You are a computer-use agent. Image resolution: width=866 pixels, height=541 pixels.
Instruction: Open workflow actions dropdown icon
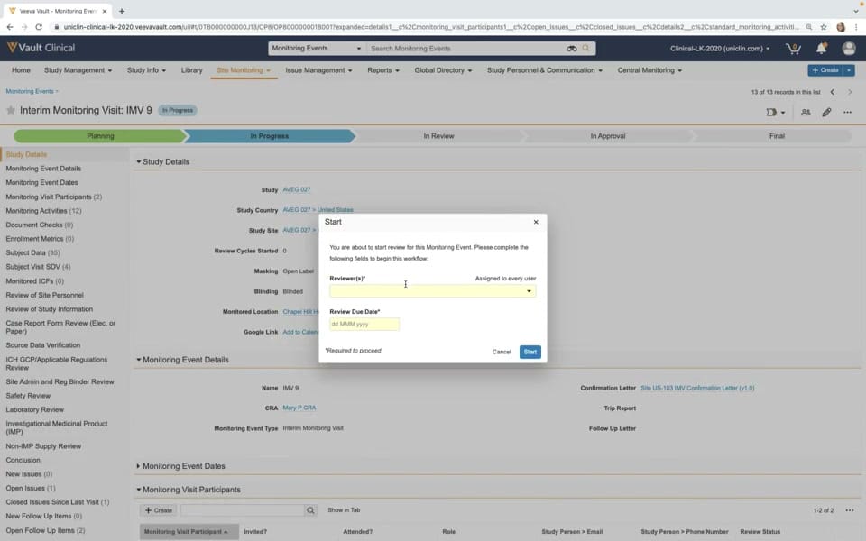click(776, 112)
